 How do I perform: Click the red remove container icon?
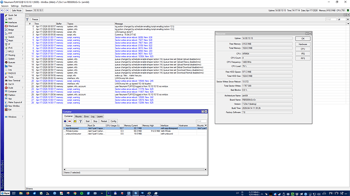(x=69, y=121)
